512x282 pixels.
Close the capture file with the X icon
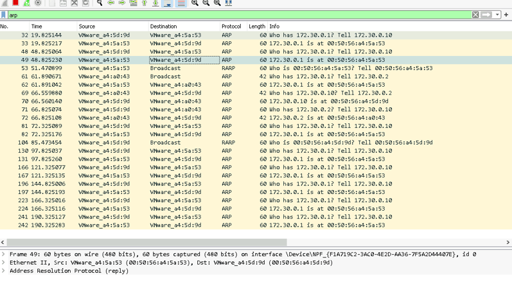(x=75, y=3)
